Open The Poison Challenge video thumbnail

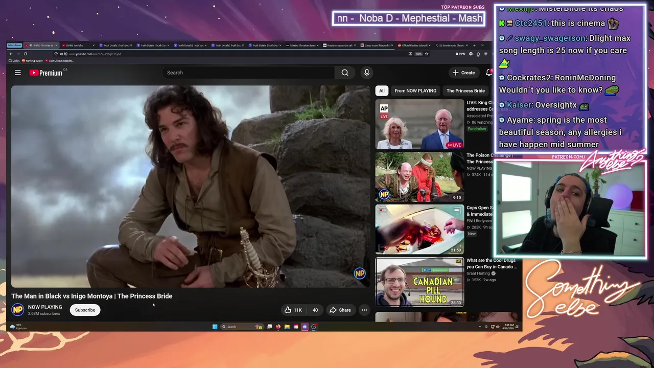[419, 177]
